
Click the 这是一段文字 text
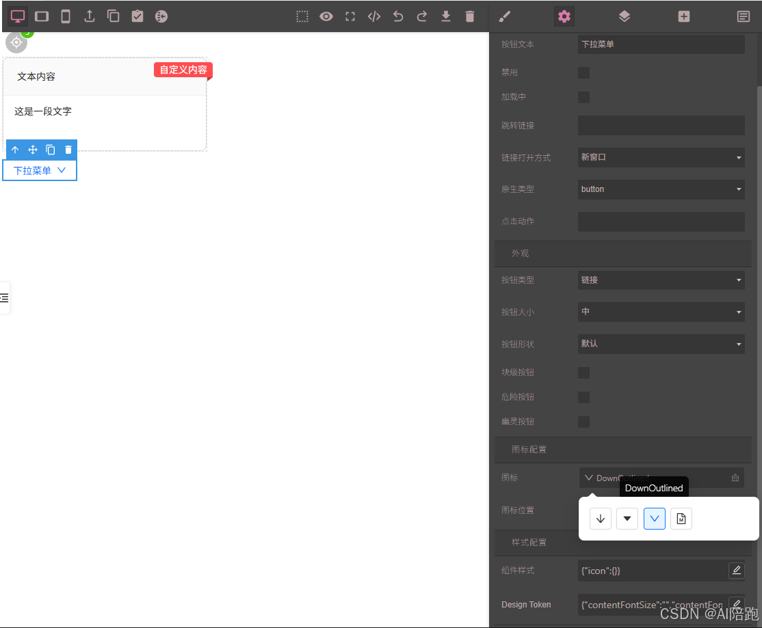43,111
